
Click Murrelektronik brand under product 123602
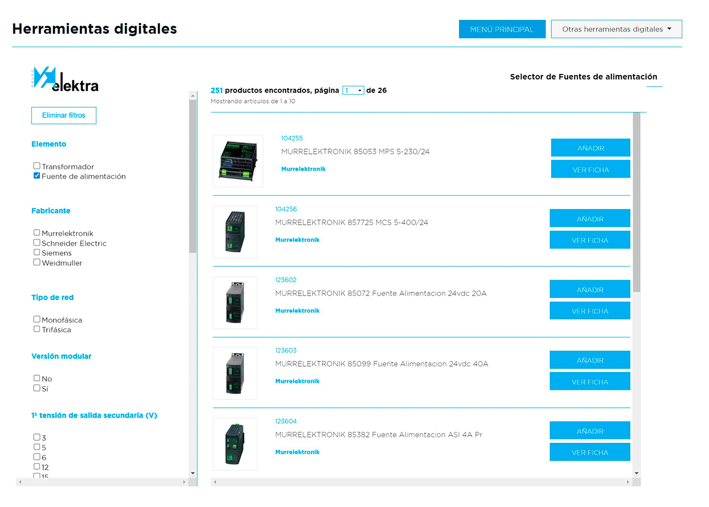coord(298,311)
